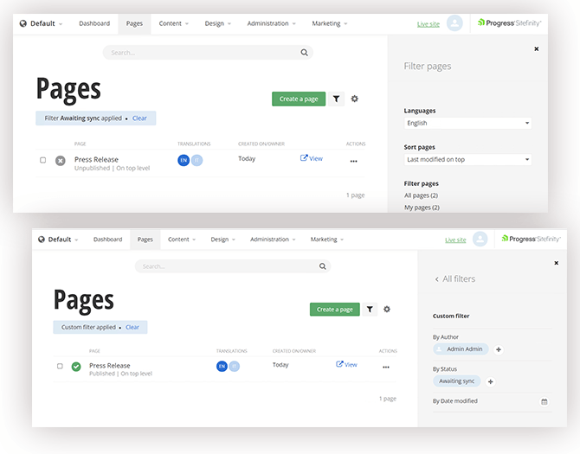The image size is (580, 454).
Task: Open actions menu for the Unpublished Press Release
Action: (353, 161)
